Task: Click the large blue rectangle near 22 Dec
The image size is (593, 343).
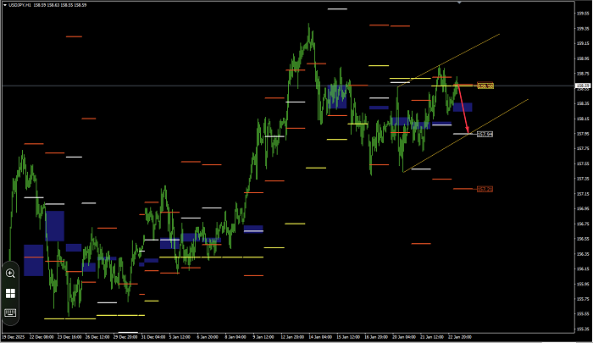Action: [x=55, y=226]
